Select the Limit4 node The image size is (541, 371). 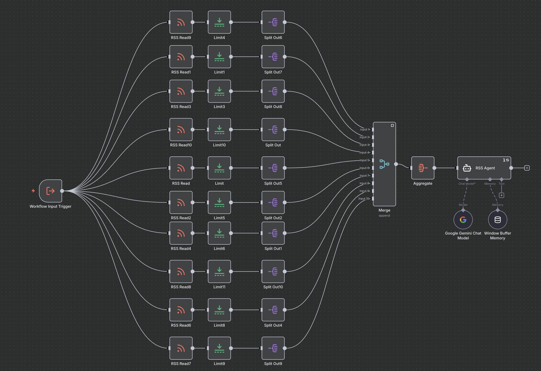tap(219, 22)
